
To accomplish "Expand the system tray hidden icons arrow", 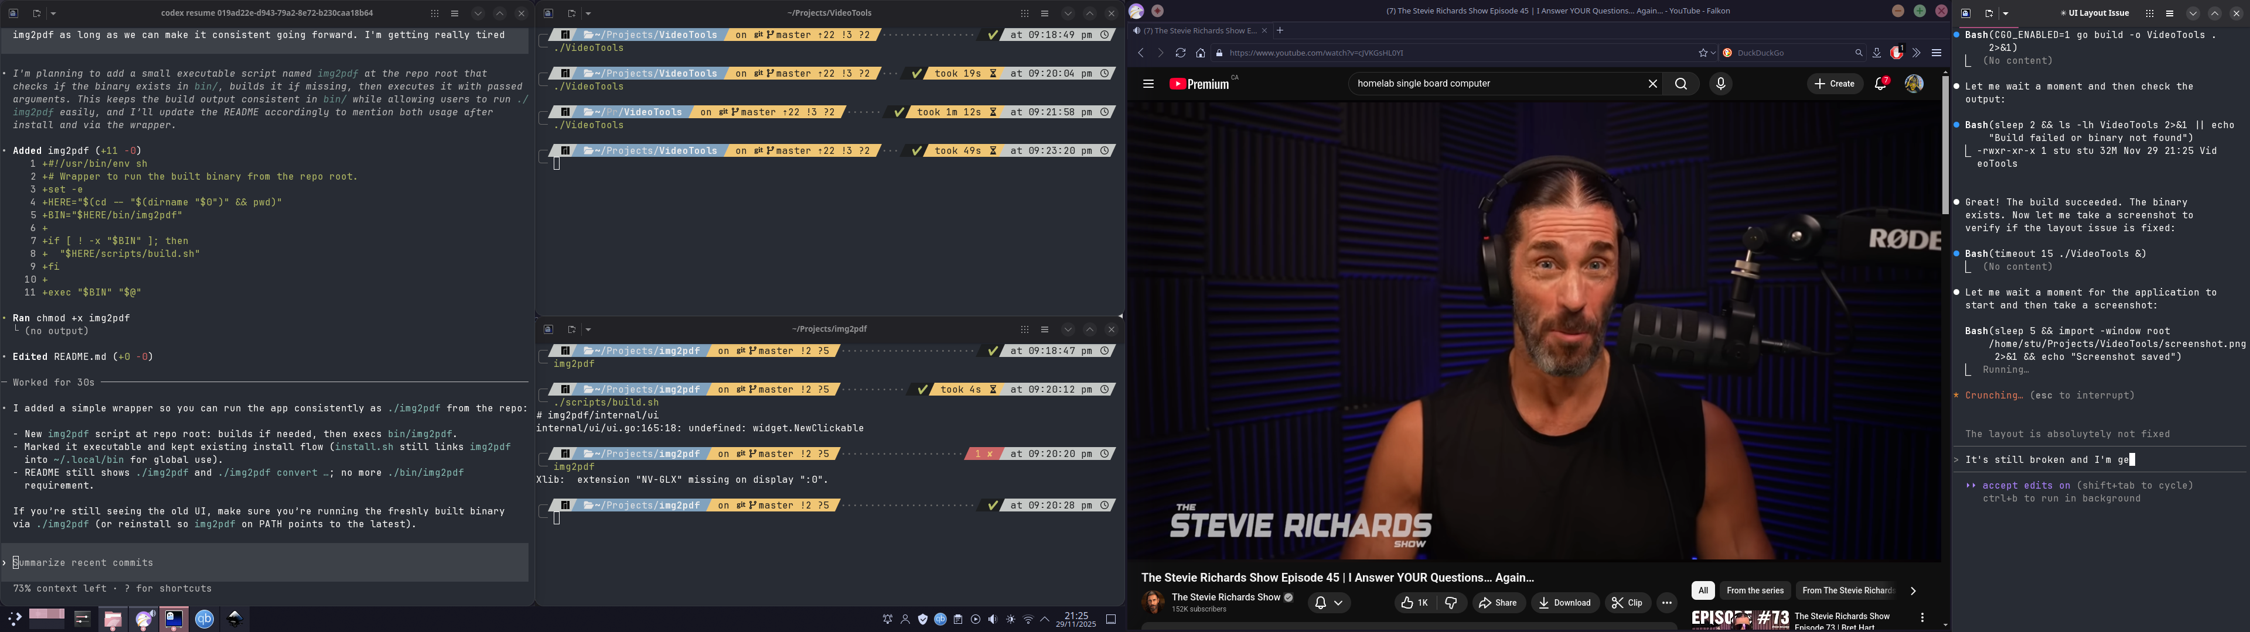I will click(x=1045, y=619).
